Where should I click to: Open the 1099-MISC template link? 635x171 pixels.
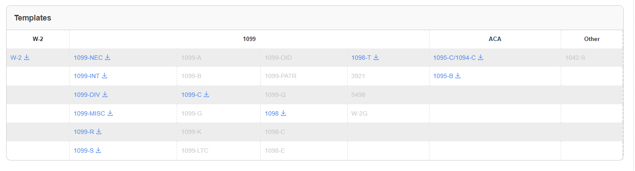coord(90,113)
